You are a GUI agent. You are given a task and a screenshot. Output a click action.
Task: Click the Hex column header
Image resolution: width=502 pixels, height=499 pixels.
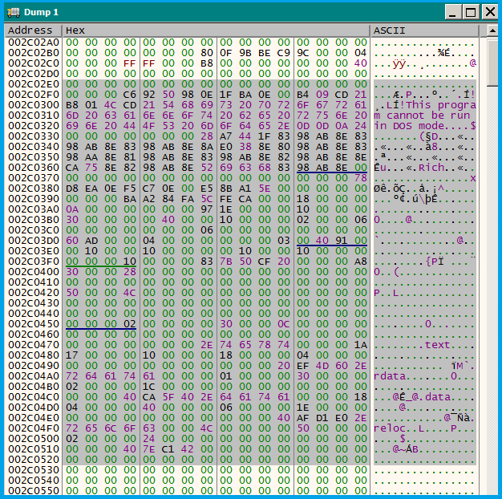pos(217,30)
